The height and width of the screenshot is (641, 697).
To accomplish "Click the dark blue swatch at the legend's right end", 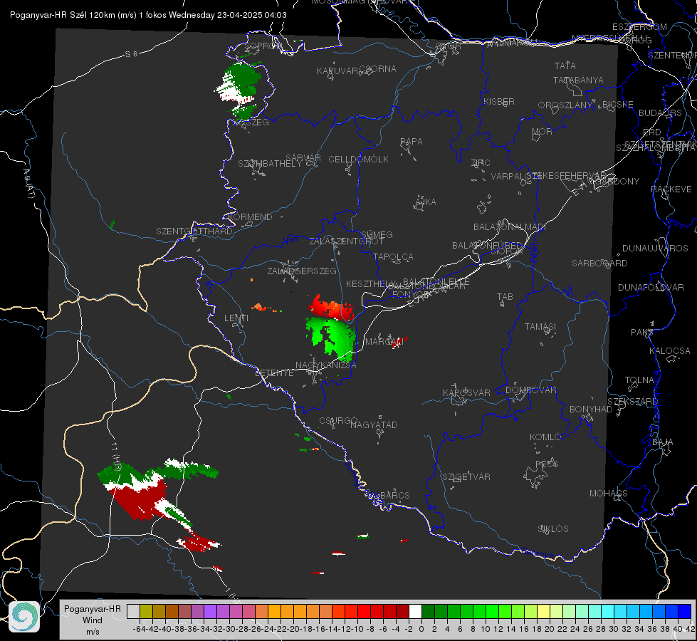I will [x=685, y=611].
